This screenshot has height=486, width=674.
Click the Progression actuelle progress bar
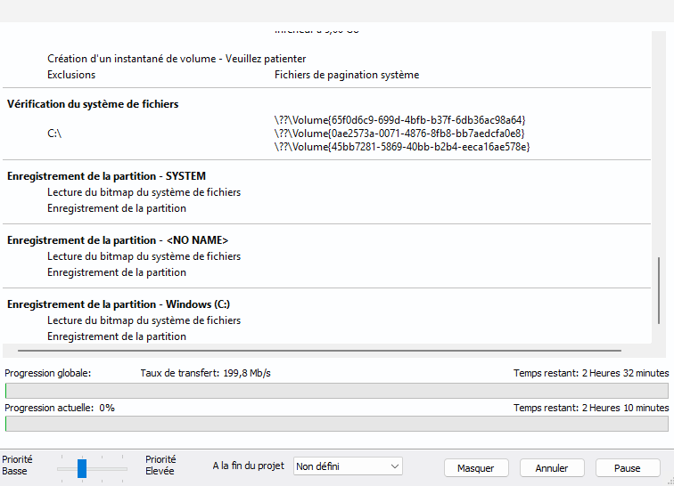(336, 424)
